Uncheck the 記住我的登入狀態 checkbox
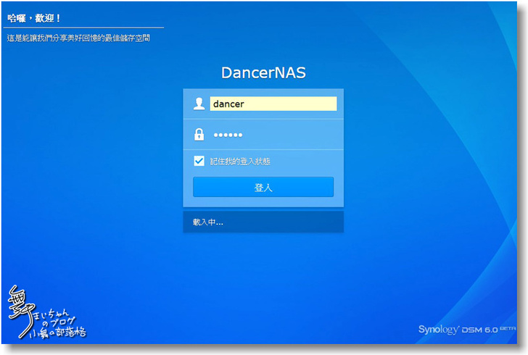 (x=199, y=162)
